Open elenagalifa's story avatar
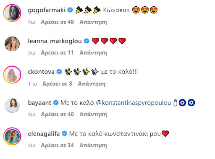 click(12, 136)
